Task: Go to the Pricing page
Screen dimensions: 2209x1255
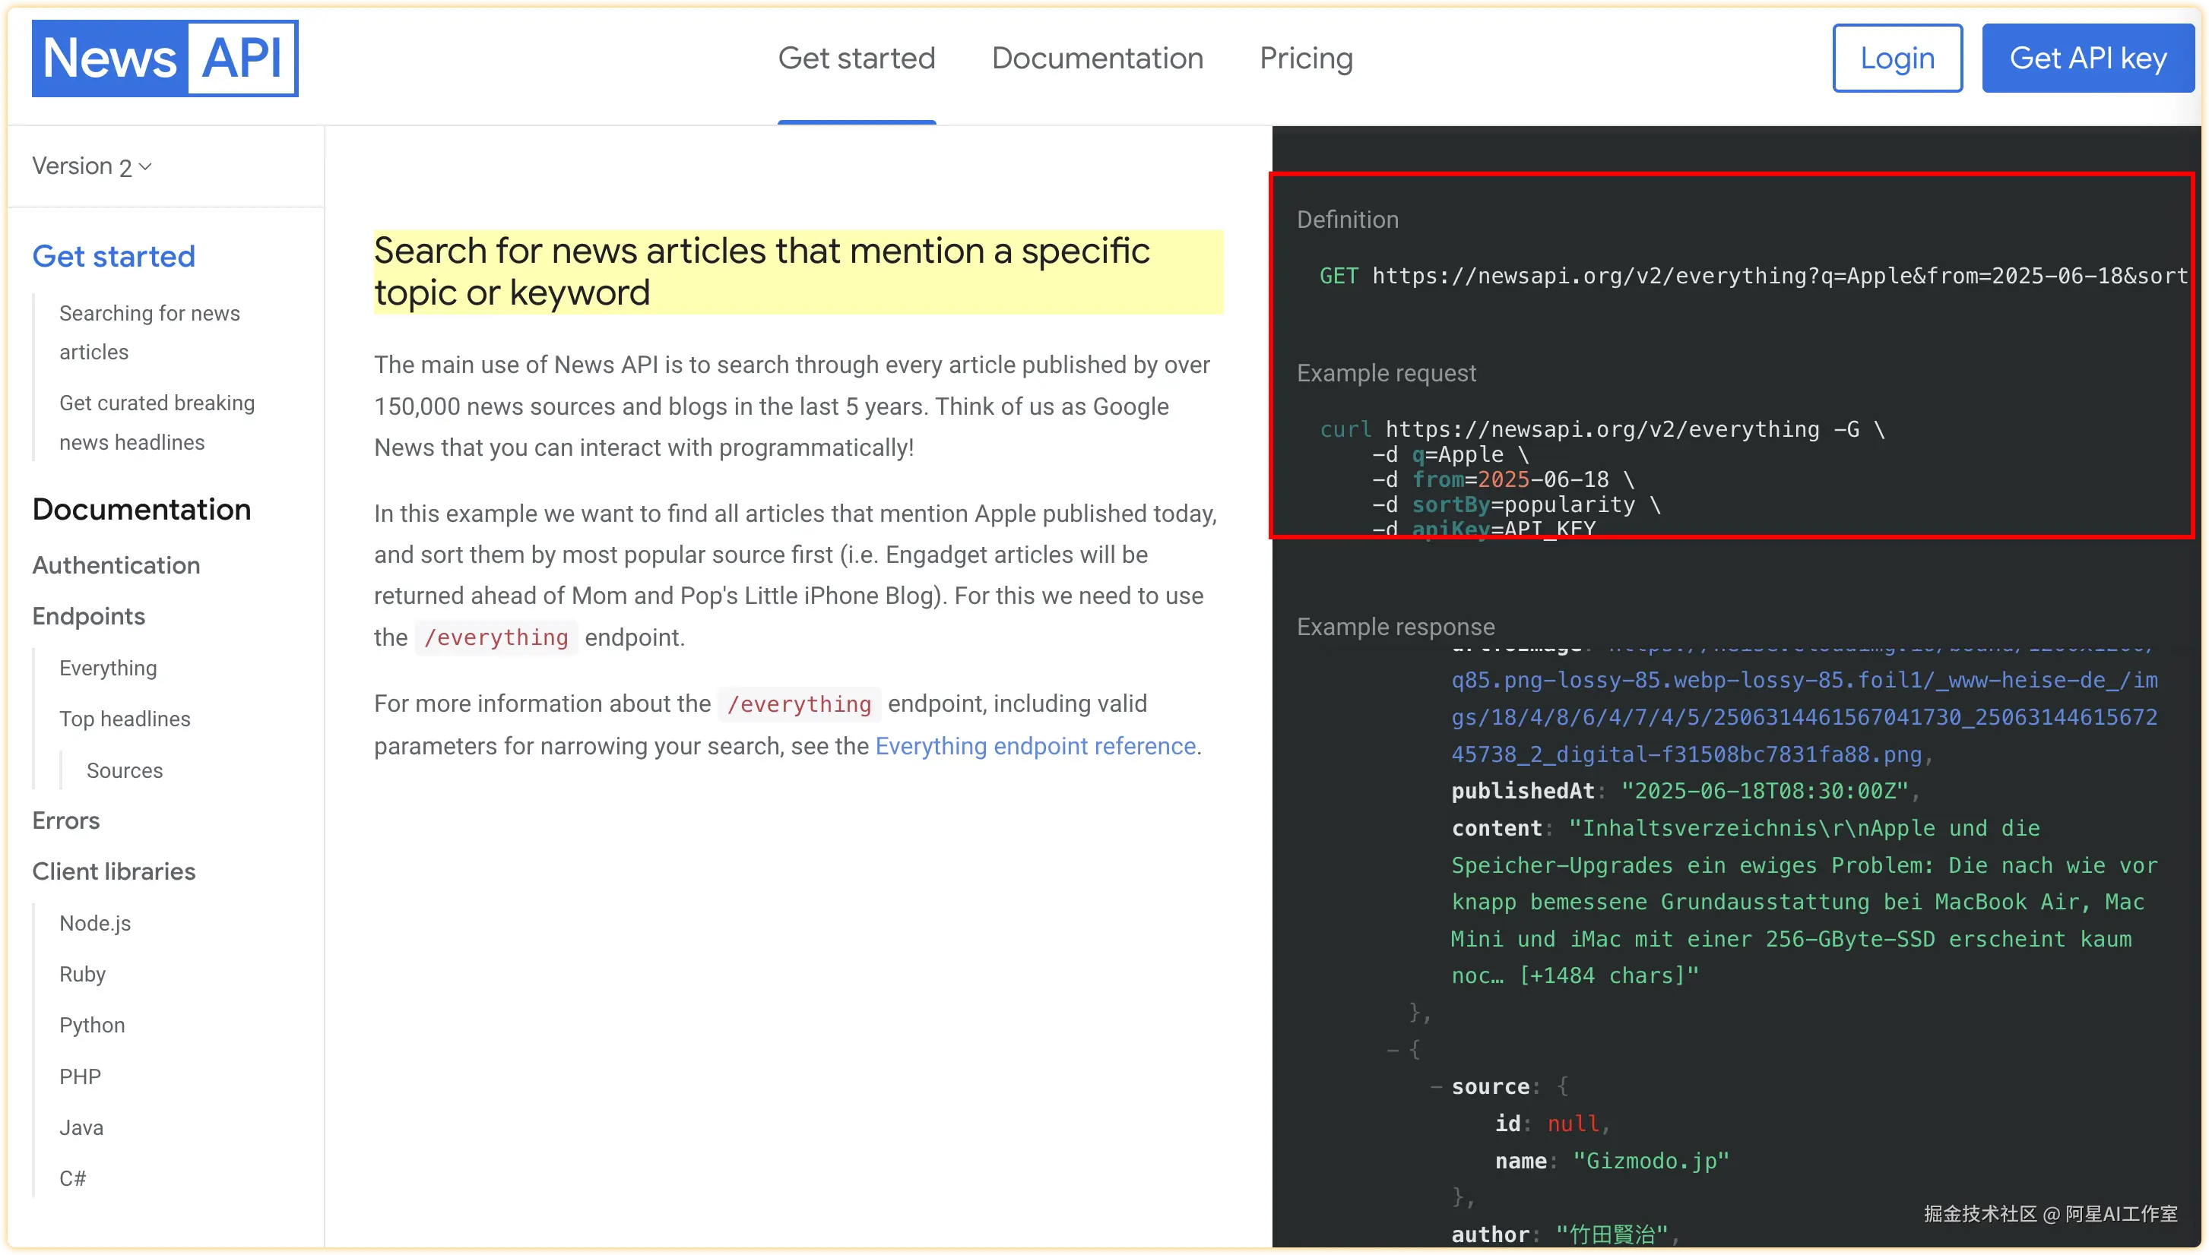Action: [x=1305, y=58]
